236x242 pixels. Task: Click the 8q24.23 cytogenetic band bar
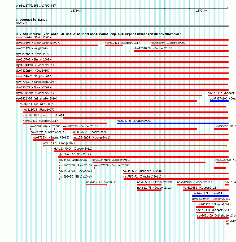[122, 26]
